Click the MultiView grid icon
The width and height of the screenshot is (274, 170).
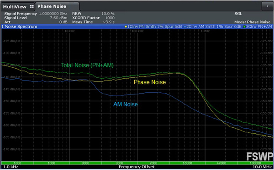click(x=32, y=7)
